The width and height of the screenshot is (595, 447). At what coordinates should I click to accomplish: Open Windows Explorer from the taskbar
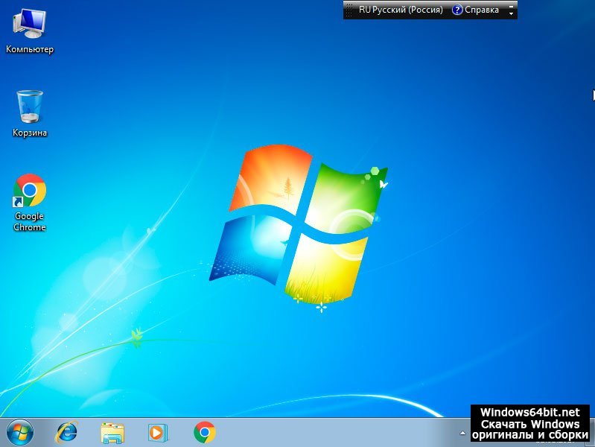tap(112, 432)
